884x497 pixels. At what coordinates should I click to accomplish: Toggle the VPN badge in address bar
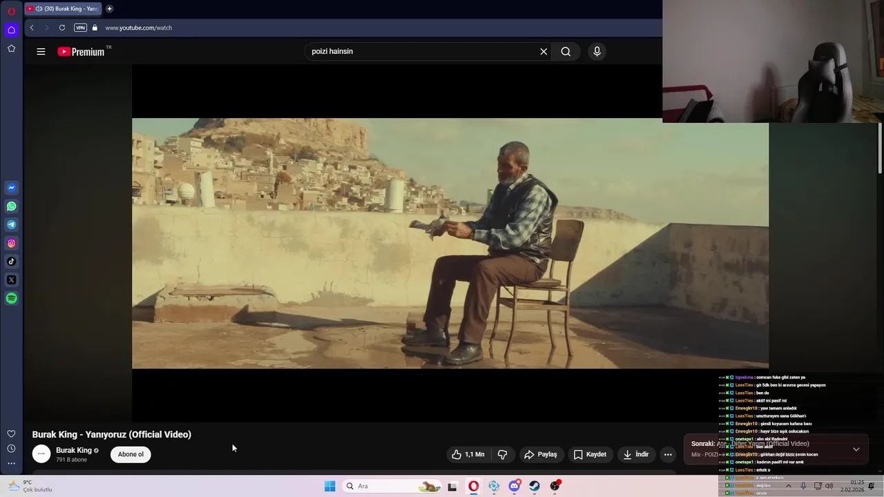[x=80, y=28]
